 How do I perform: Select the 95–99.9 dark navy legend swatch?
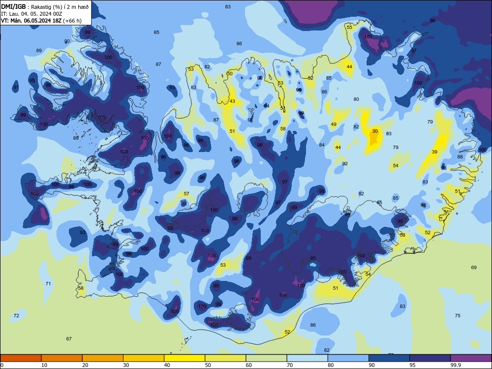430,358
